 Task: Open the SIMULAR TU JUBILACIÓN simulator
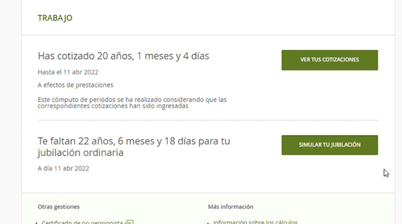pyautogui.click(x=330, y=145)
